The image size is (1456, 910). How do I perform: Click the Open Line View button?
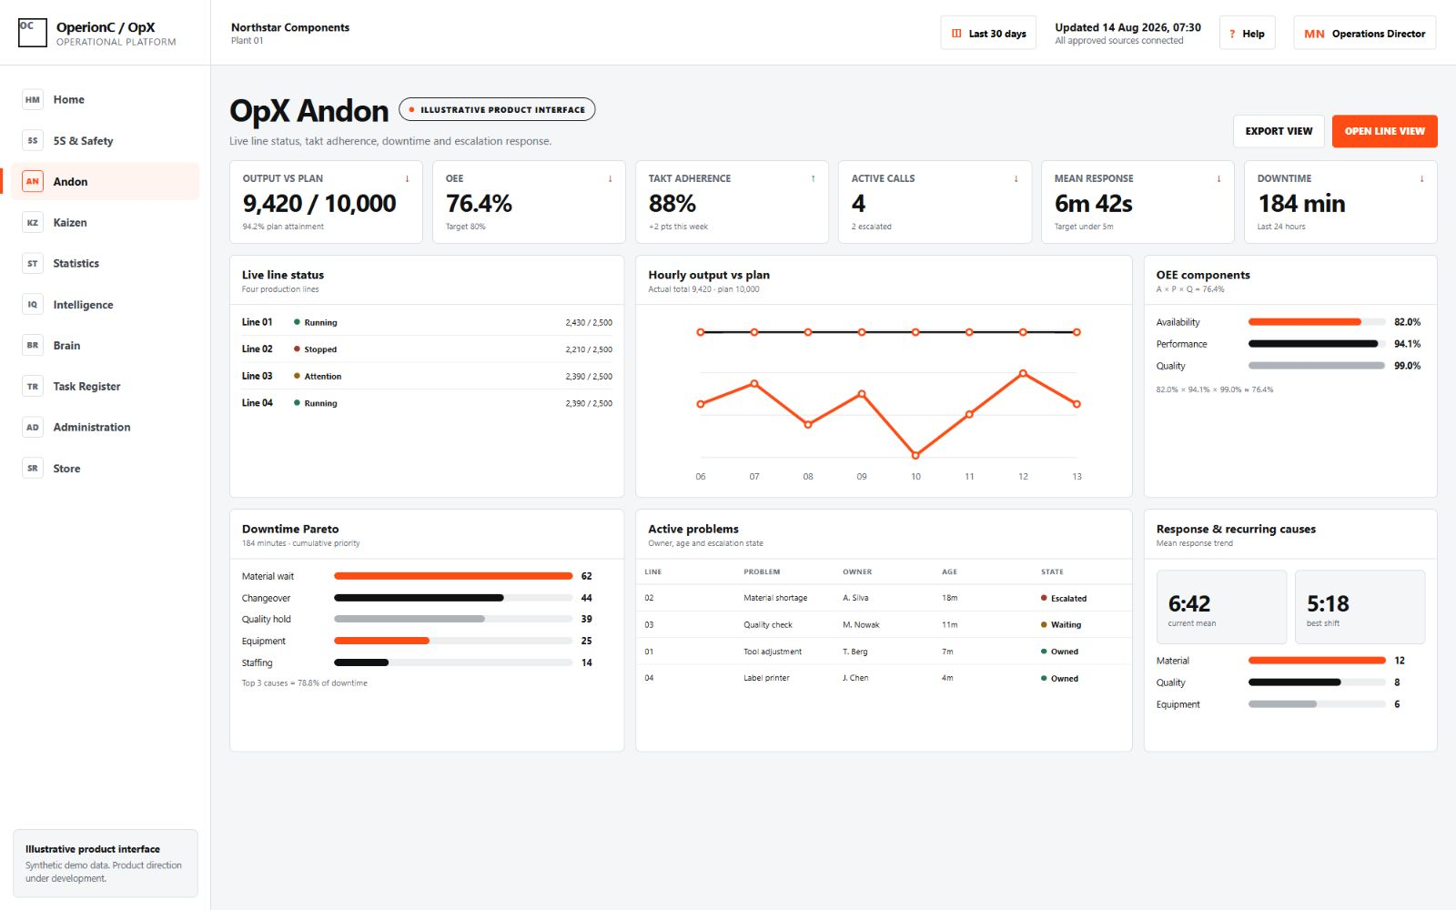pyautogui.click(x=1384, y=131)
